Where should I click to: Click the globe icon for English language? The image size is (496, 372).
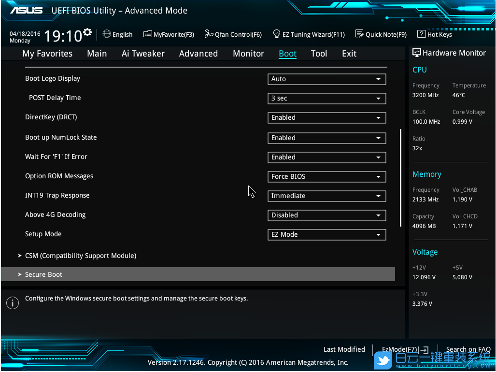point(107,34)
